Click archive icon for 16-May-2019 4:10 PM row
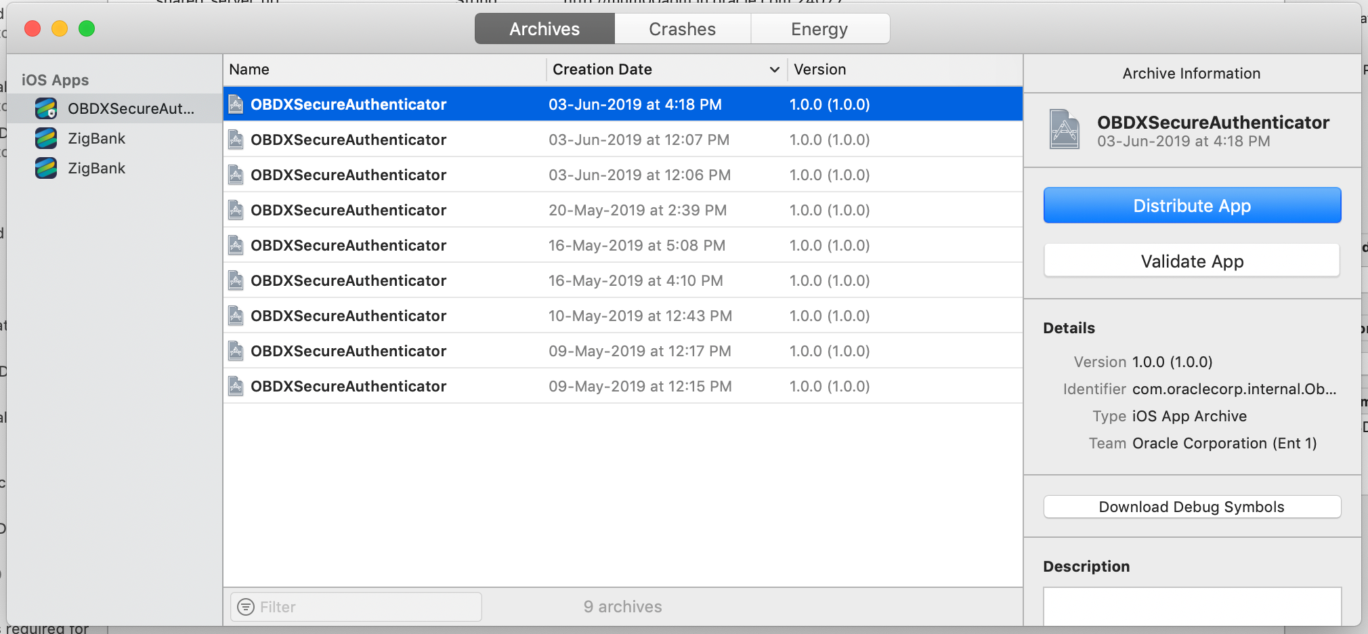The image size is (1368, 634). click(x=236, y=280)
